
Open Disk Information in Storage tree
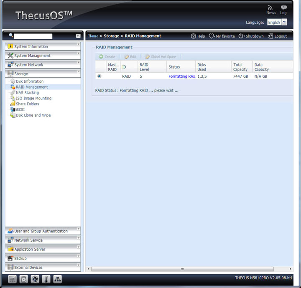(30, 81)
